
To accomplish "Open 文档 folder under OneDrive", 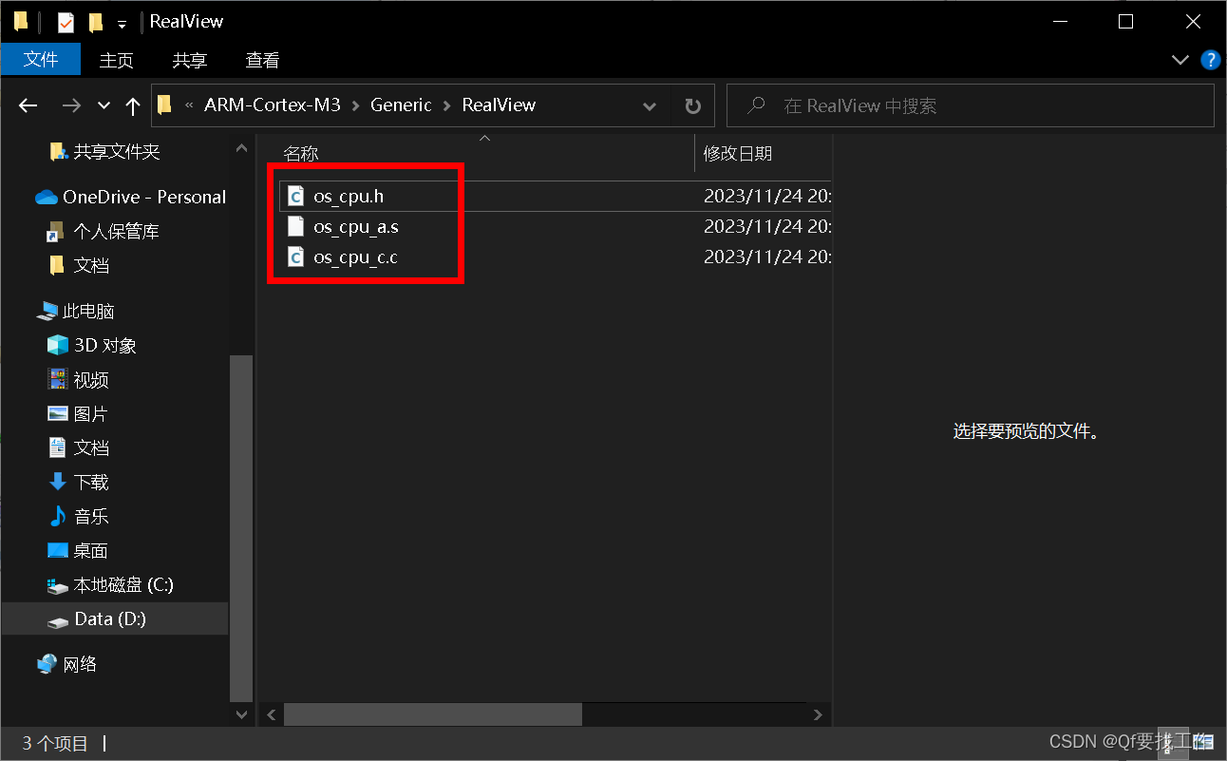I will click(x=91, y=265).
